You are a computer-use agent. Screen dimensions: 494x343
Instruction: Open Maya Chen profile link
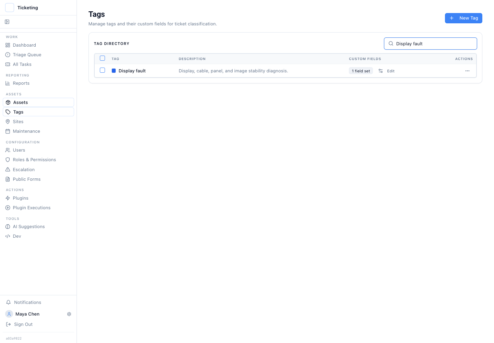(x=27, y=314)
